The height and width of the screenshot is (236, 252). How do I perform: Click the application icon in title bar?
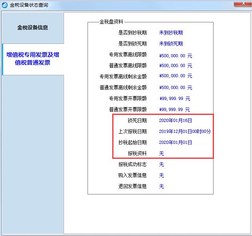pyautogui.click(x=4, y=5)
